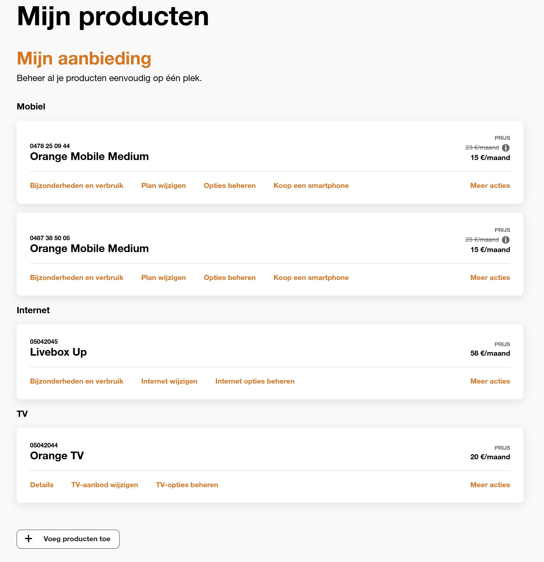The width and height of the screenshot is (544, 562).
Task: Click Orange Mobile Medium title for 0487 38 50 05
Action: pyautogui.click(x=89, y=248)
